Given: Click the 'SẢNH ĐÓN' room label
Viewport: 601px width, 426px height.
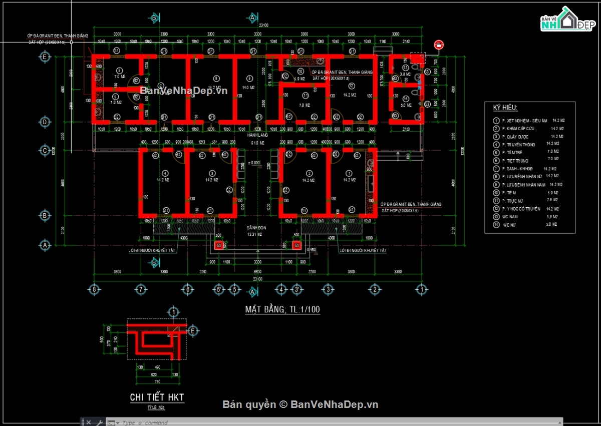Looking at the screenshot, I should coord(256,228).
